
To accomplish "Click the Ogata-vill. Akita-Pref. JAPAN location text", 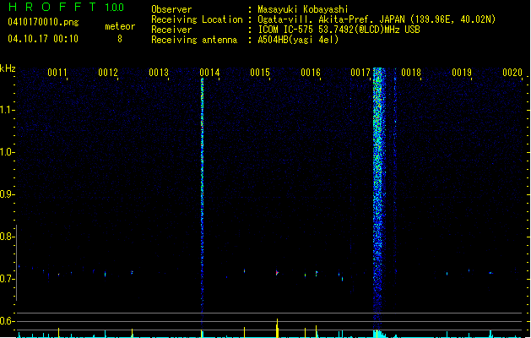I will click(377, 19).
